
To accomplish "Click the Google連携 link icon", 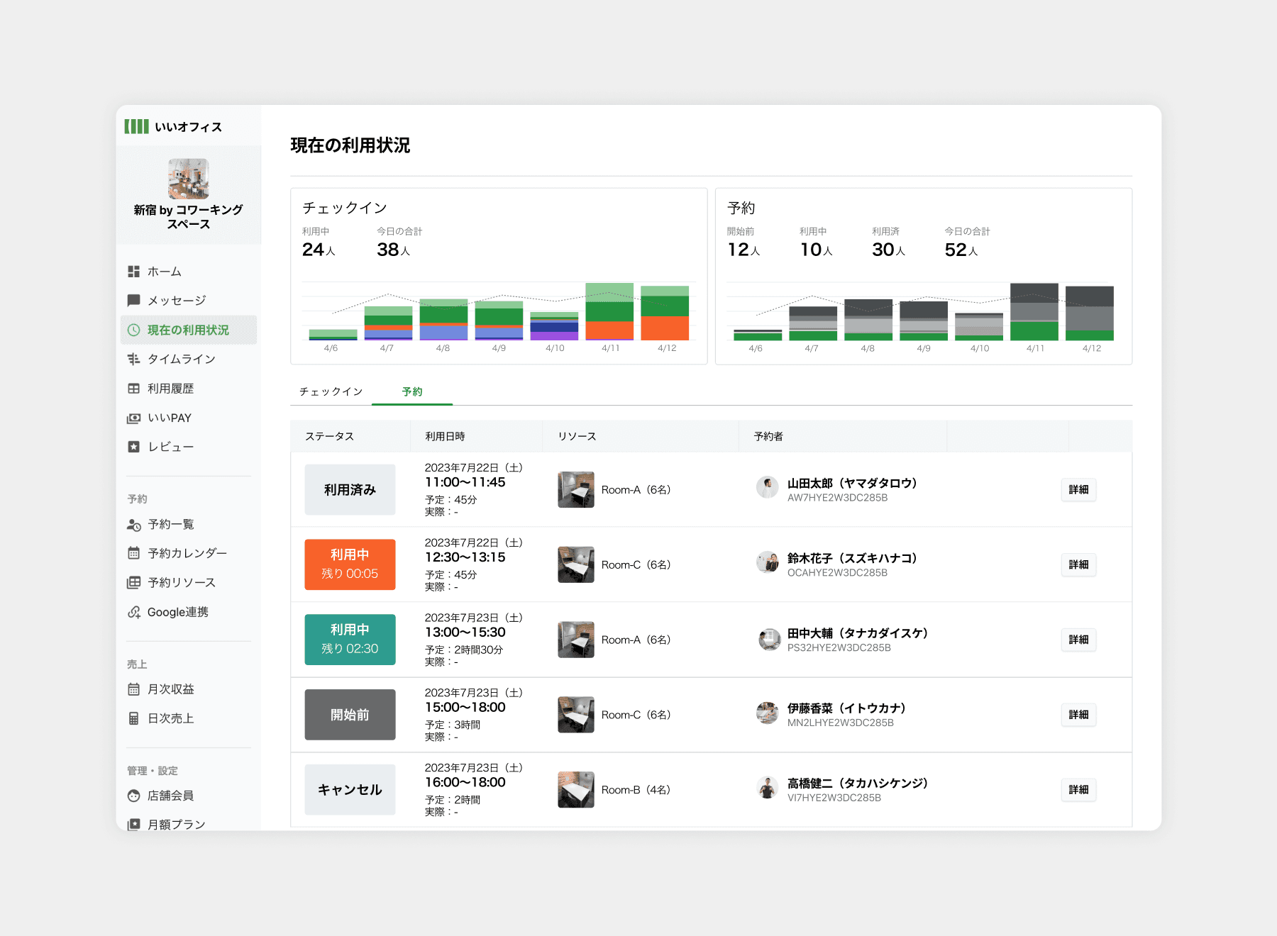I will 133,612.
